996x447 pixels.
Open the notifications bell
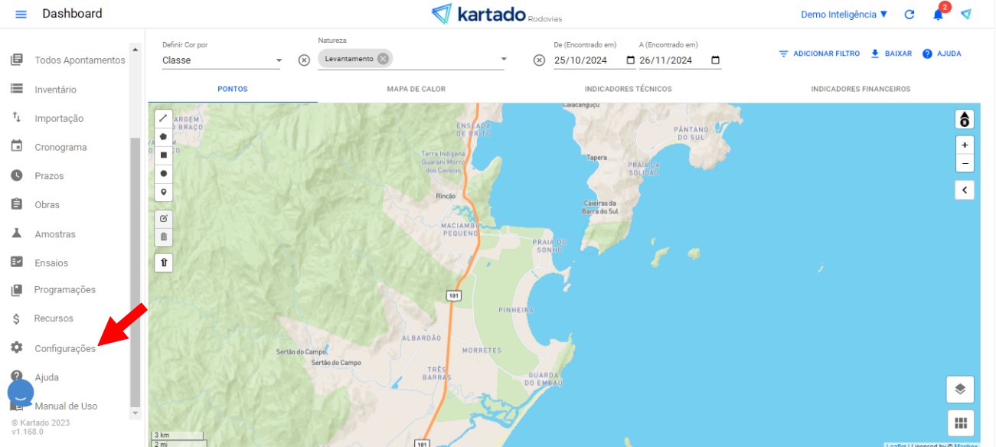pyautogui.click(x=938, y=15)
